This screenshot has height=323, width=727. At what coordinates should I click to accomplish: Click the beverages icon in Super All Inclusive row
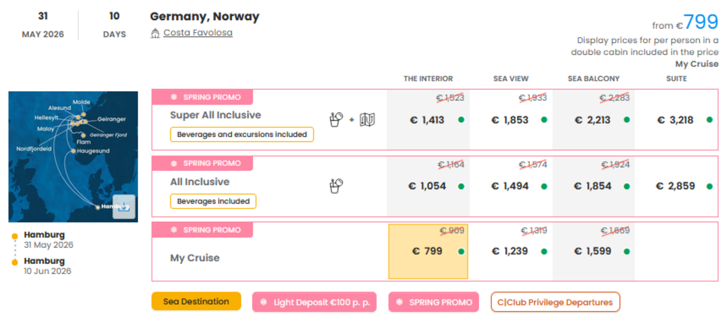336,120
